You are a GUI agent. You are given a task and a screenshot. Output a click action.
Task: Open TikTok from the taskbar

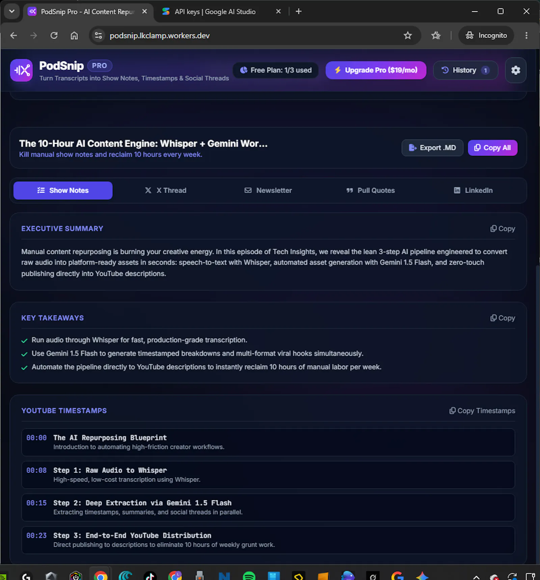tap(150, 576)
